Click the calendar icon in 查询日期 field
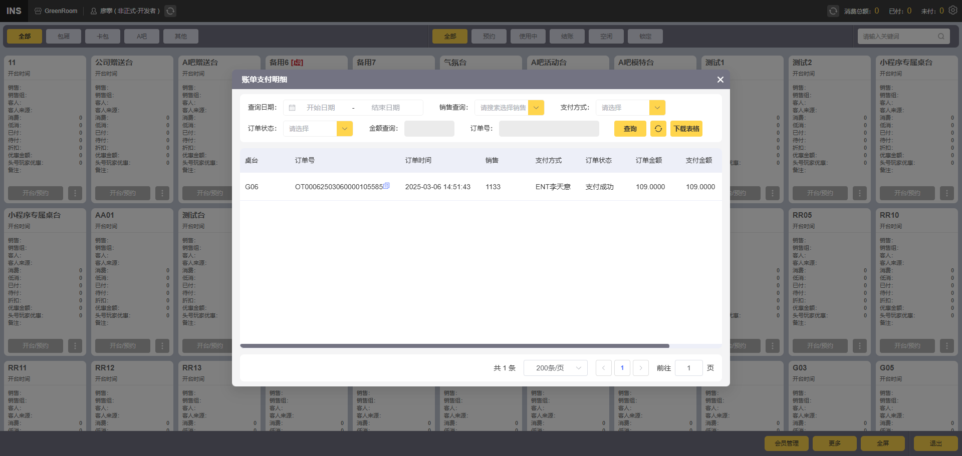 [x=292, y=108]
